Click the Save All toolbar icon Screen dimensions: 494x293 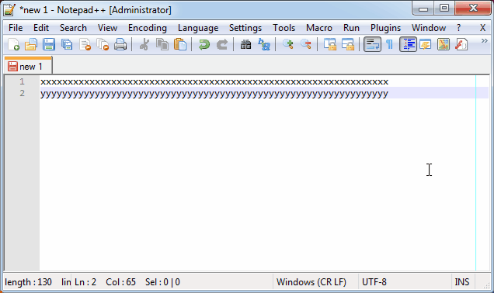(x=67, y=44)
